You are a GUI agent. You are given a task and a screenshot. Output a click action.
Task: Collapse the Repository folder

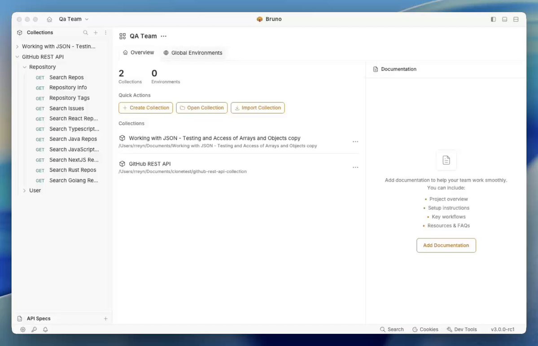coord(24,67)
